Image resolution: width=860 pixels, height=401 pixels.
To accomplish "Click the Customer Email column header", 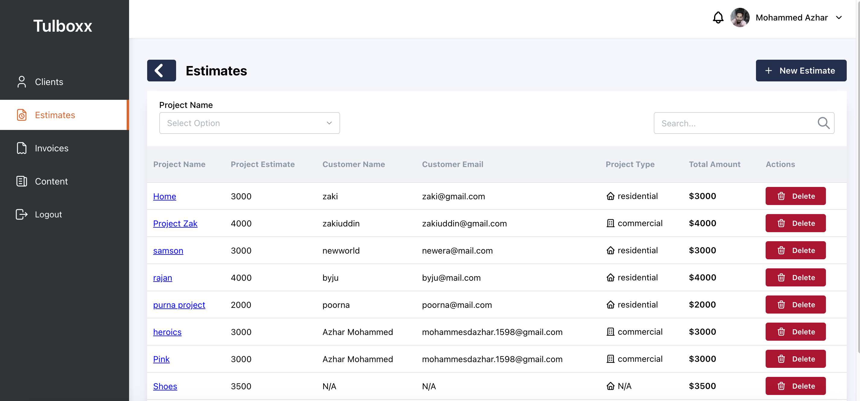I will [x=452, y=164].
